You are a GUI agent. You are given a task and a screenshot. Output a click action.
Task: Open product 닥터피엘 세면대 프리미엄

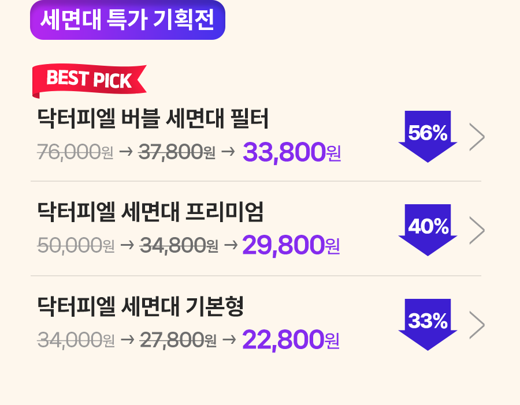(x=150, y=212)
